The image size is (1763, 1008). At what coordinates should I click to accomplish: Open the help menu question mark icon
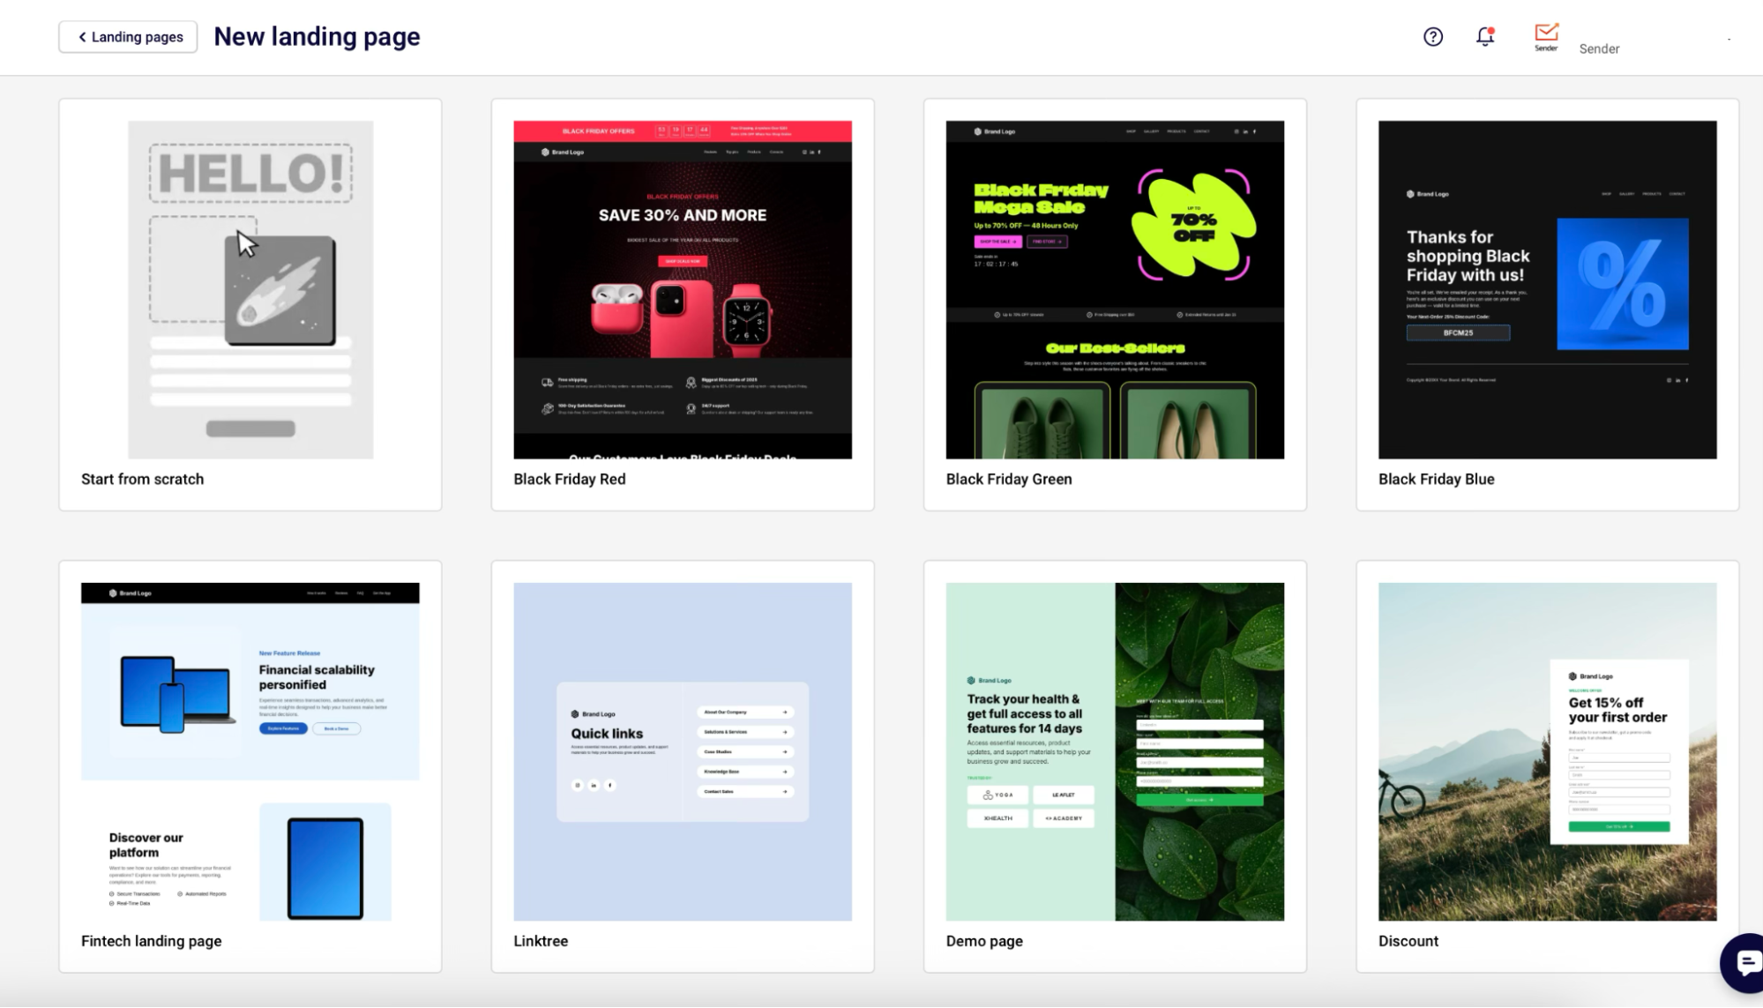(x=1432, y=37)
